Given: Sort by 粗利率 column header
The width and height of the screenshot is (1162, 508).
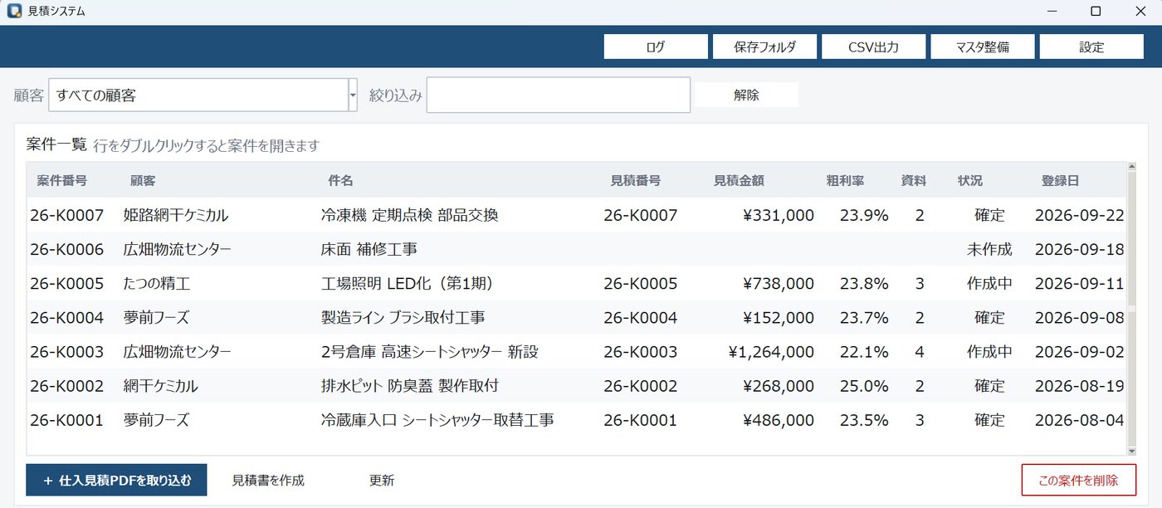Looking at the screenshot, I should click(x=846, y=180).
